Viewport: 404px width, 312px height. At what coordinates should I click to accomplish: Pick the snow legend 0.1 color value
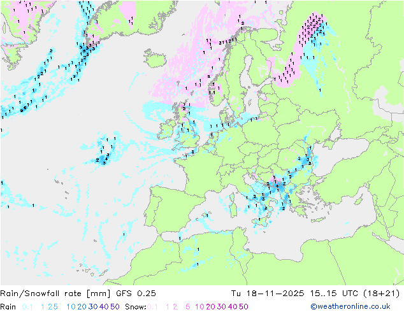pos(152,307)
